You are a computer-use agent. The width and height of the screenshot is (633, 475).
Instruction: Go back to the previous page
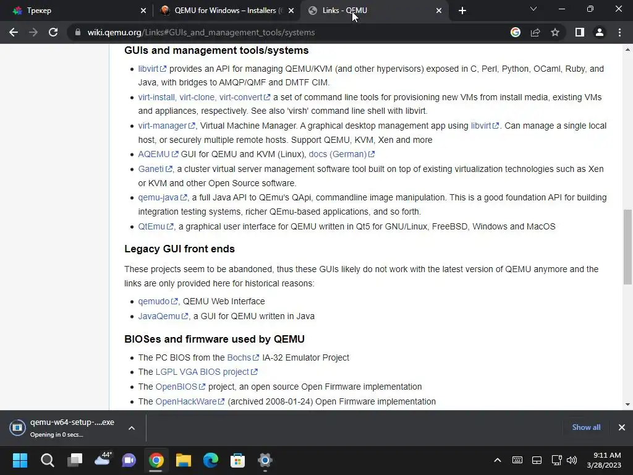tap(14, 32)
